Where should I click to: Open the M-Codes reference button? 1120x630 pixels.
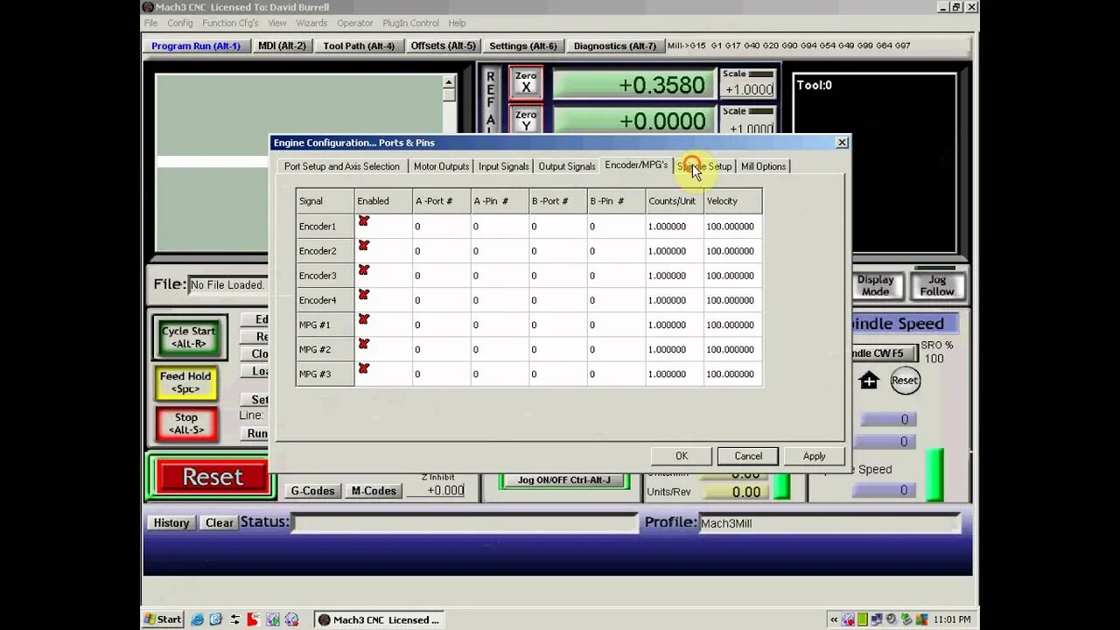(374, 491)
